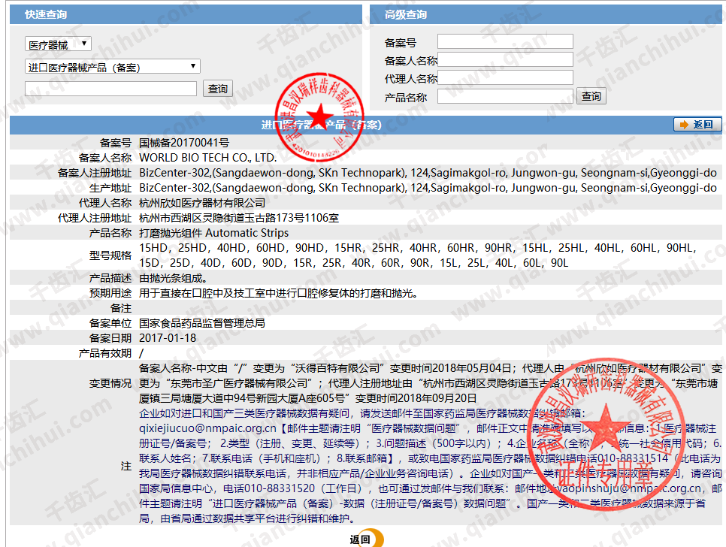The height and width of the screenshot is (547, 726).
Task: Click the 快速查询 panel header
Action: [45, 15]
